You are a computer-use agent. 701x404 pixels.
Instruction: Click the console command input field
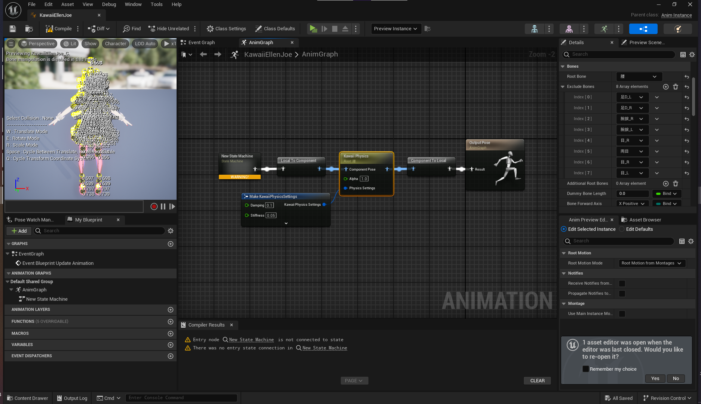tap(181, 398)
